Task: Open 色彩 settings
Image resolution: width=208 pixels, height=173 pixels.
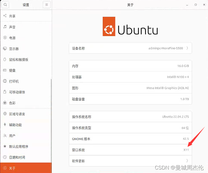Action: click(x=26, y=103)
